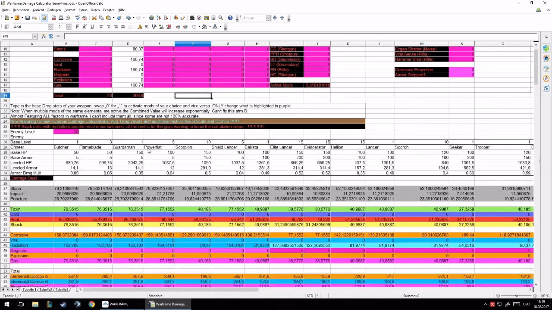Viewport: 552px width, 310px height.
Task: Open the Daten menu
Action: coord(95,10)
